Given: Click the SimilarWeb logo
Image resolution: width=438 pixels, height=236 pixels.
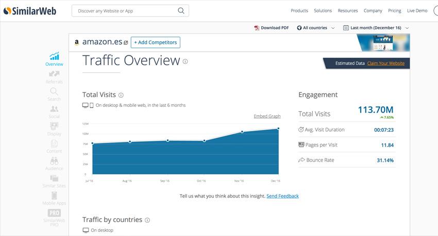Looking at the screenshot, I should 30,11.
